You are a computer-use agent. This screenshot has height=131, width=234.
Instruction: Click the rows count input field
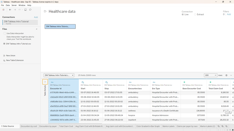[208, 75]
